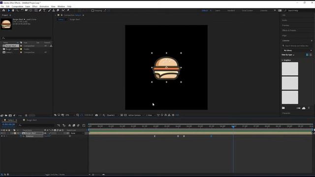Screen dimensions: 315x177
Task: Select the Clone Stamp tool
Action: [x=54, y=10]
